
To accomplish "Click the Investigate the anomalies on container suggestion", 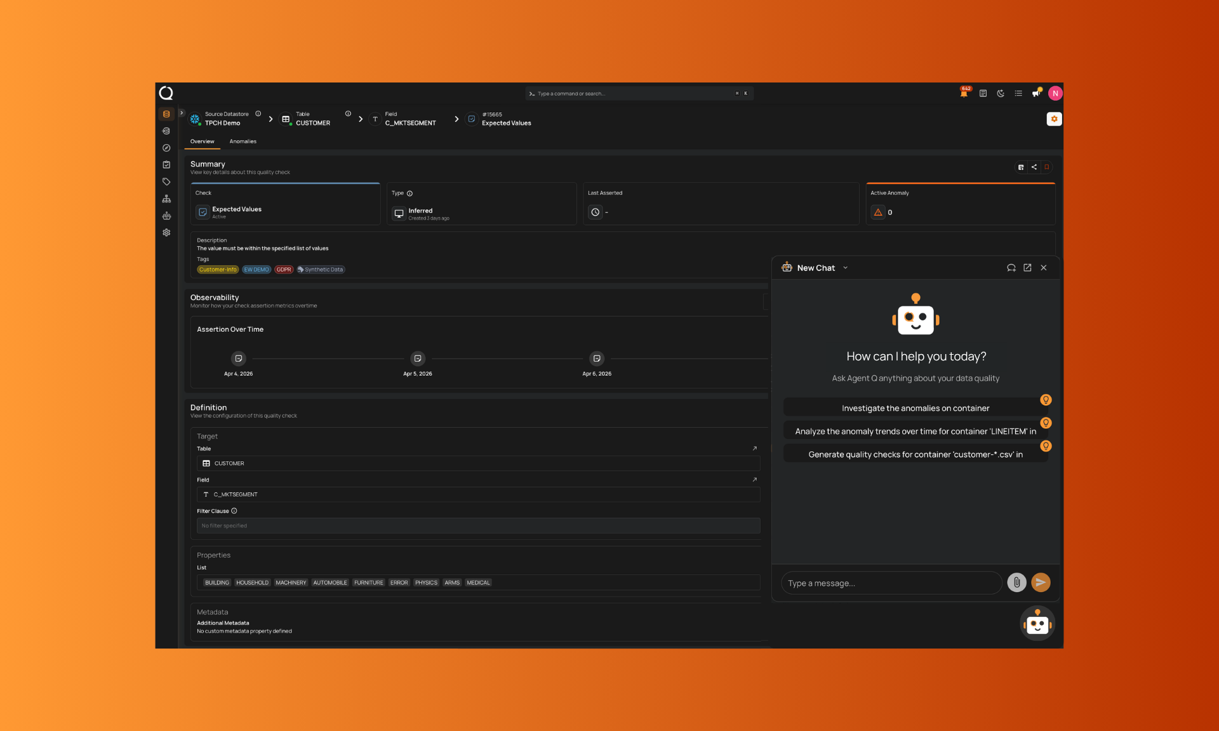I will 915,408.
